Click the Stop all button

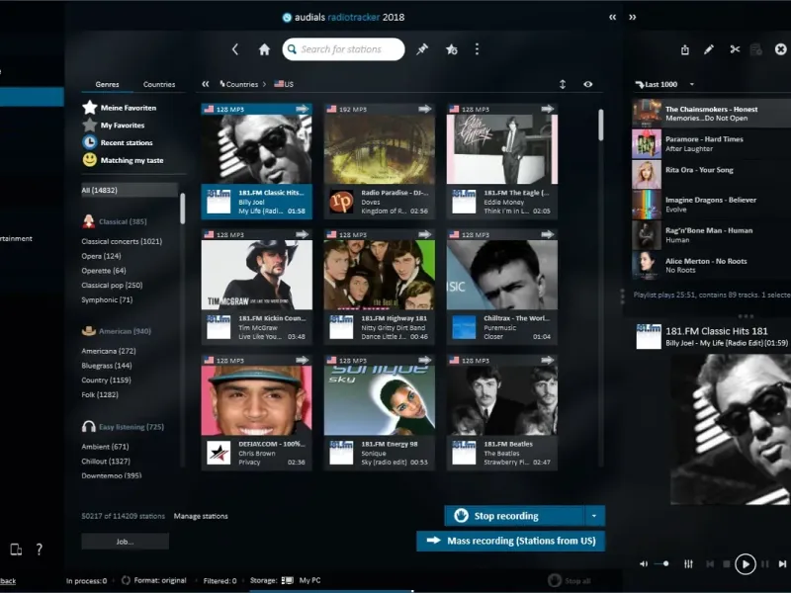[571, 580]
